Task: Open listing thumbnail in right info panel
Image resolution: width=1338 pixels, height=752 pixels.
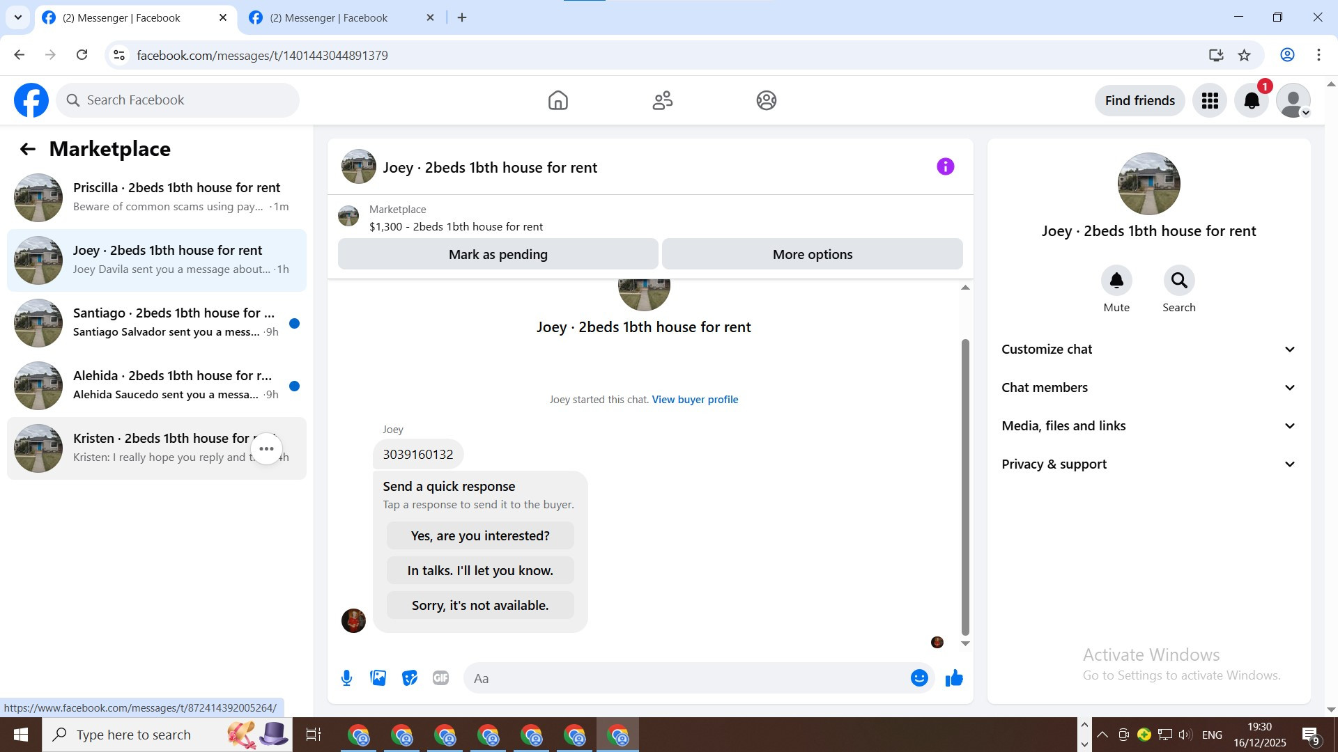Action: pos(1149,184)
